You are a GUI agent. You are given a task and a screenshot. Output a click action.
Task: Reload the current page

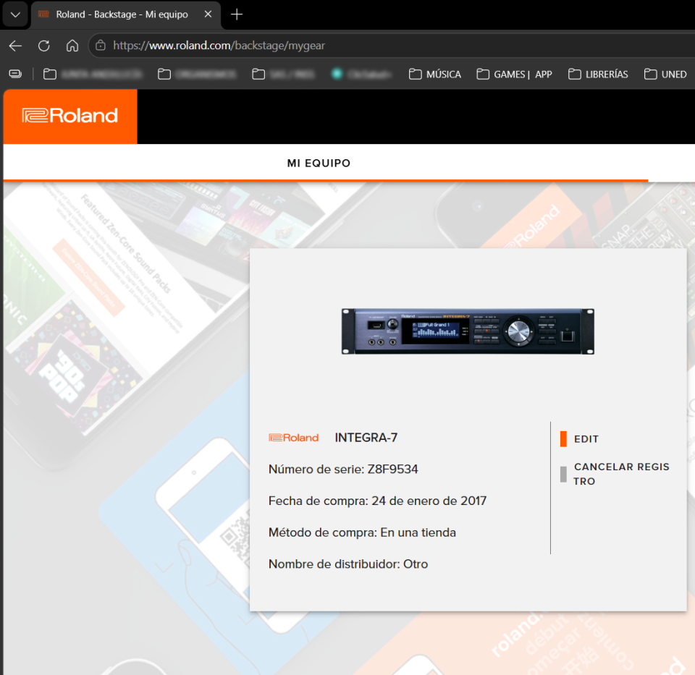tap(44, 46)
